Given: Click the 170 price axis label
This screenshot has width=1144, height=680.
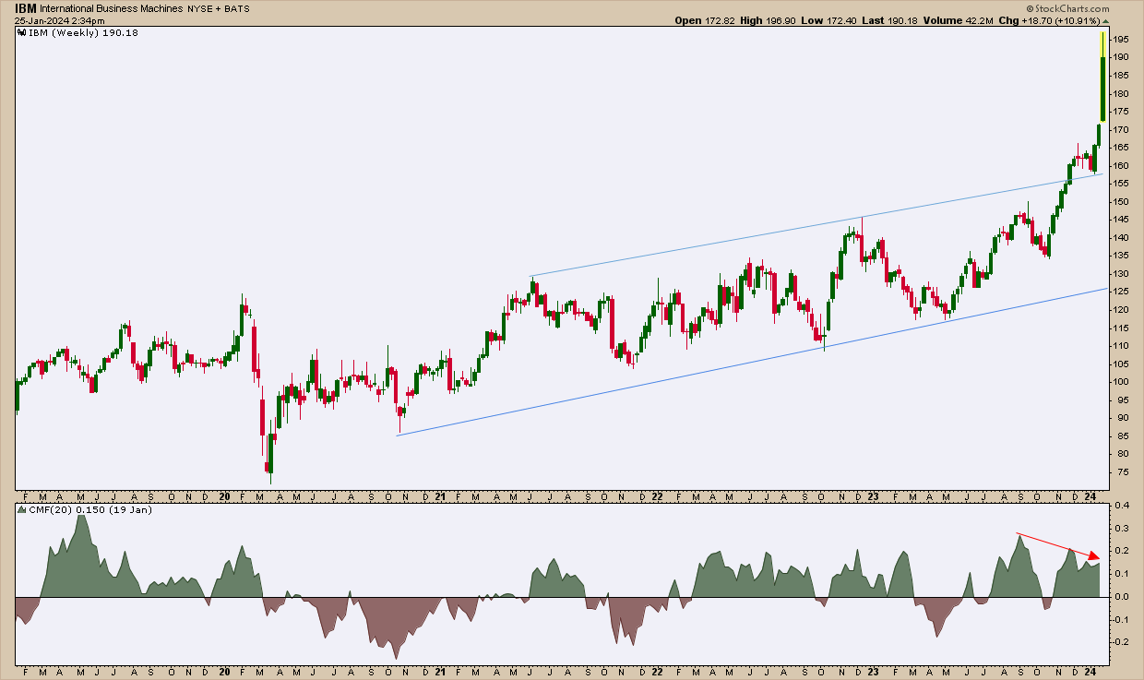Looking at the screenshot, I should pos(1120,129).
